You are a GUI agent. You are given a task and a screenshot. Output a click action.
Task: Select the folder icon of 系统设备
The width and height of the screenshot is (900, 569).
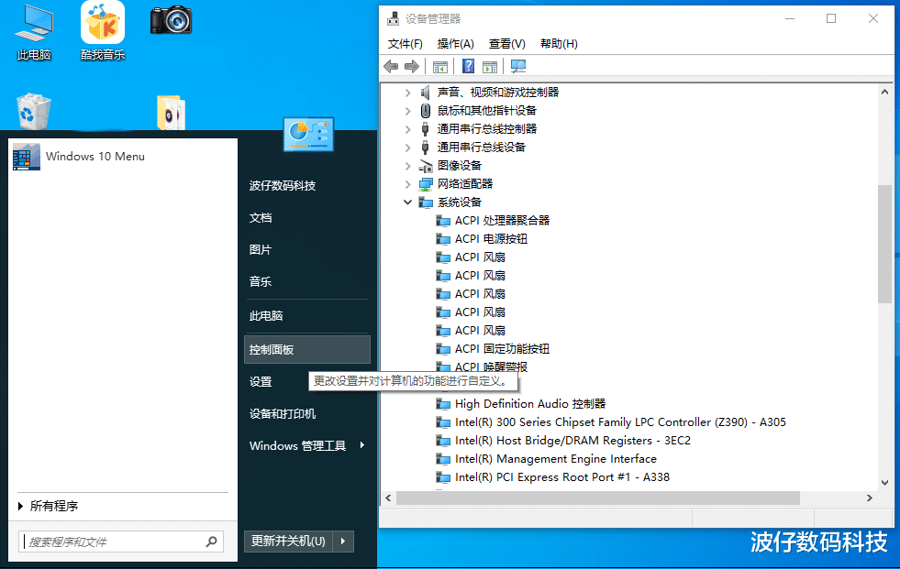426,202
